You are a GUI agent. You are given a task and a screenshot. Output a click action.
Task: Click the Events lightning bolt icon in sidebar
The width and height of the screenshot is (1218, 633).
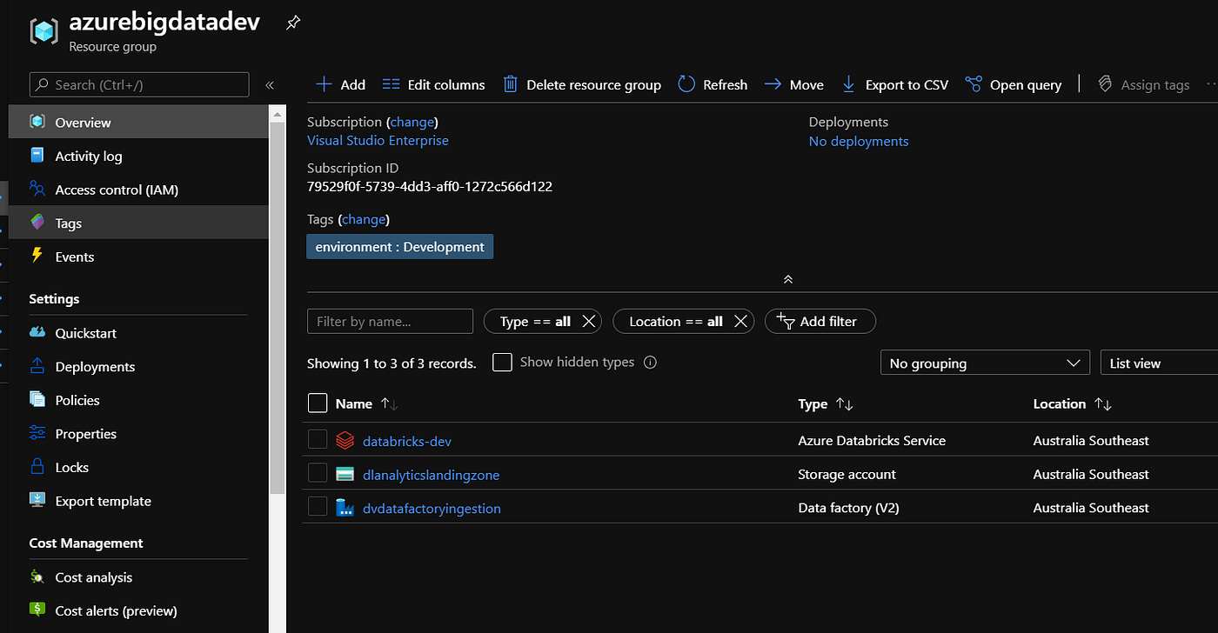tap(38, 257)
